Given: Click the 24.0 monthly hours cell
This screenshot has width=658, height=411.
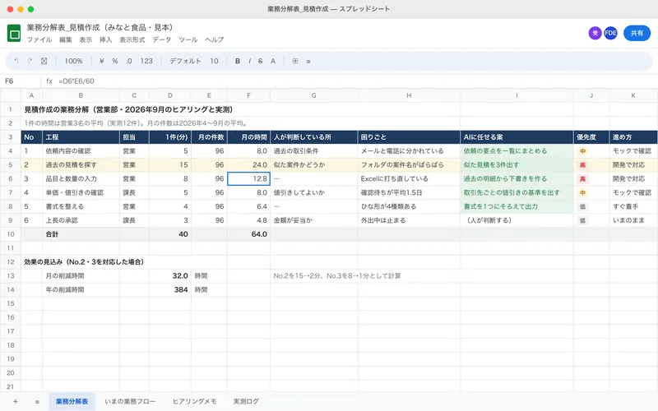Looking at the screenshot, I should pos(249,165).
